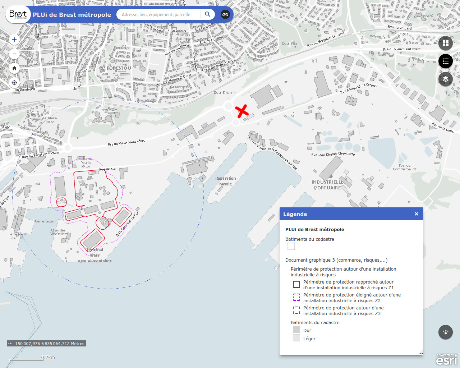
Task: Click the '0.2km' scale bar label
Action: pos(48,358)
